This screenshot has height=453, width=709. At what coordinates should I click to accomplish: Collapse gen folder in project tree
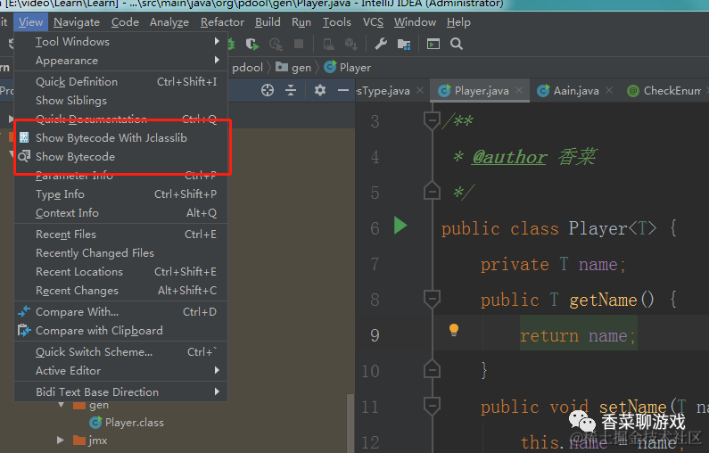pyautogui.click(x=62, y=405)
